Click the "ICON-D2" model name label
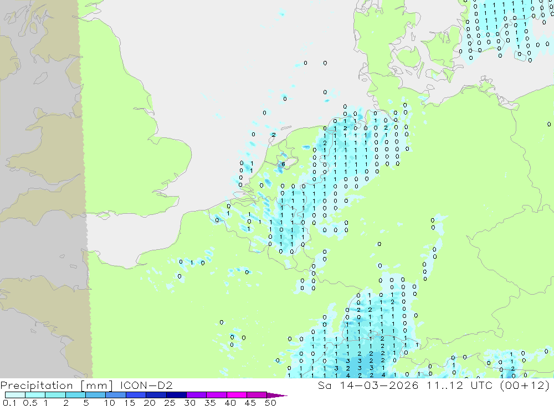The image size is (554, 406). coord(146,385)
